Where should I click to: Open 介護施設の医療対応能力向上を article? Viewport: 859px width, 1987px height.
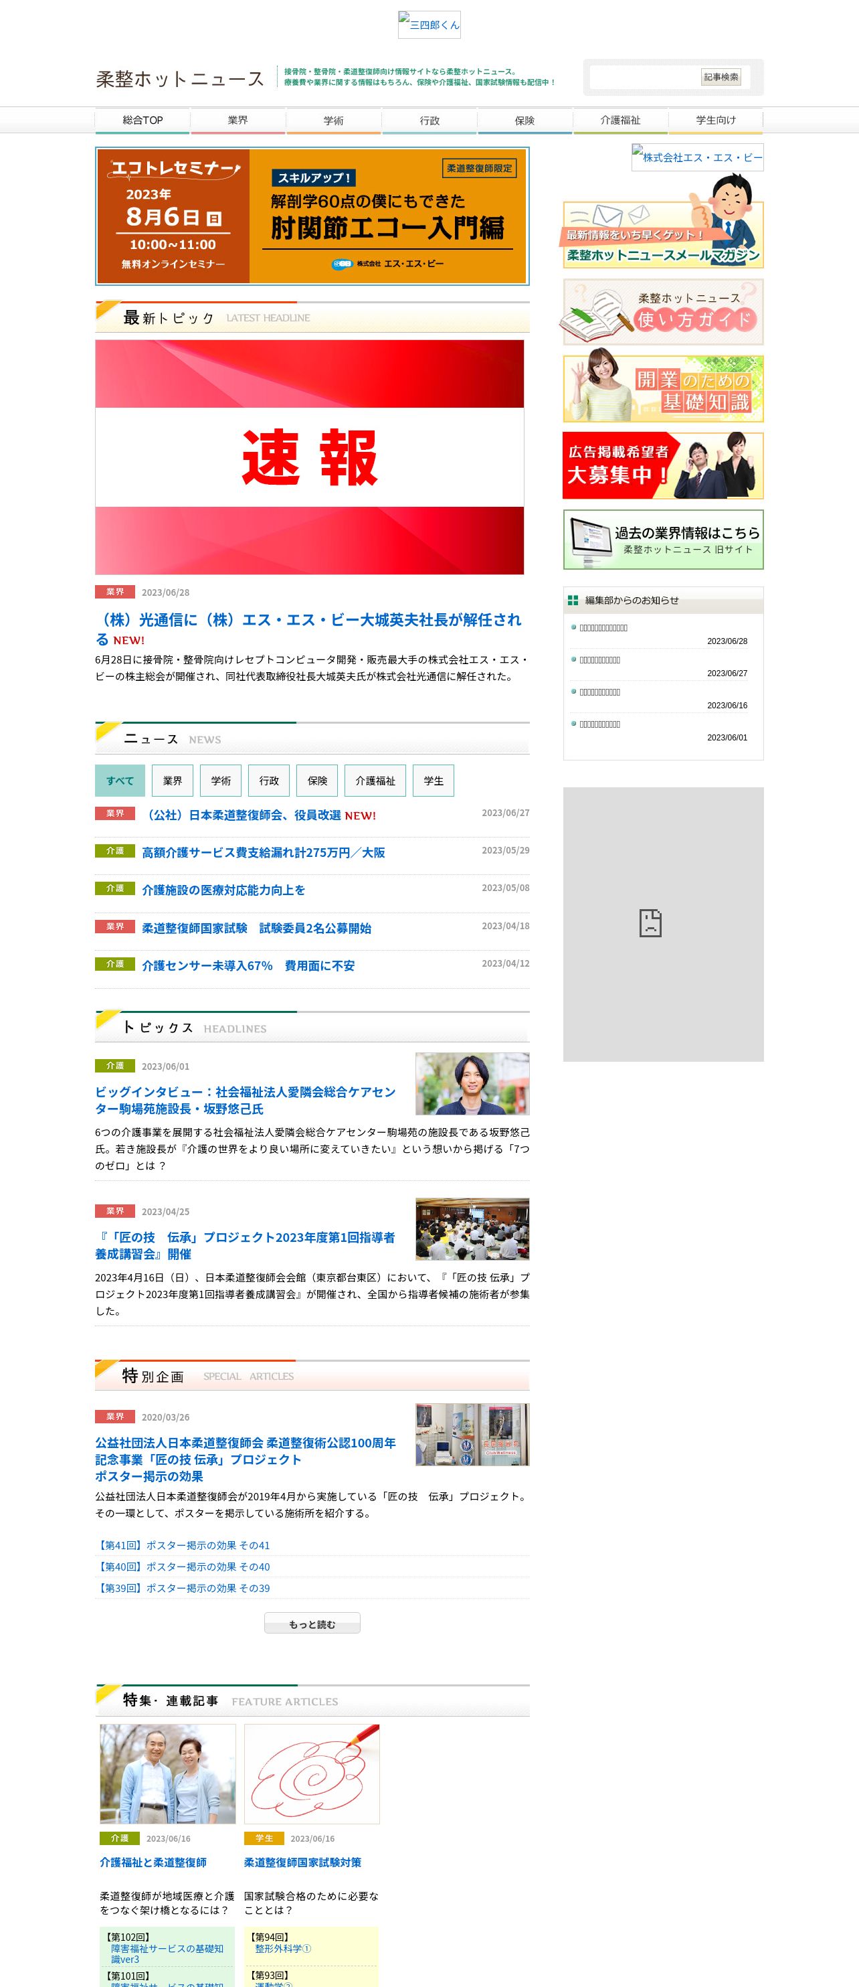tap(223, 889)
